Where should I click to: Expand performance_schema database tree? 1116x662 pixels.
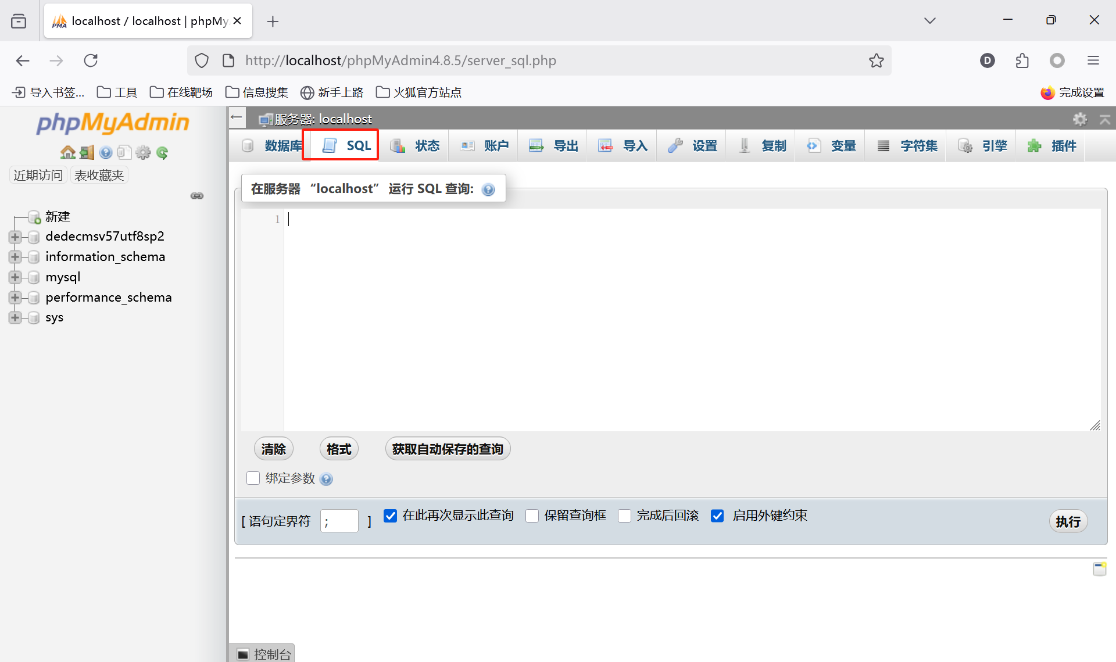[15, 298]
